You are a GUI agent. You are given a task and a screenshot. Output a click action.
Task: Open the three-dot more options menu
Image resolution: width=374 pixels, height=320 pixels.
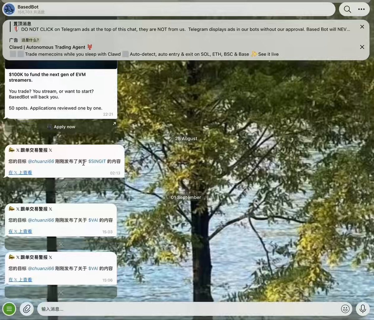[x=361, y=9]
